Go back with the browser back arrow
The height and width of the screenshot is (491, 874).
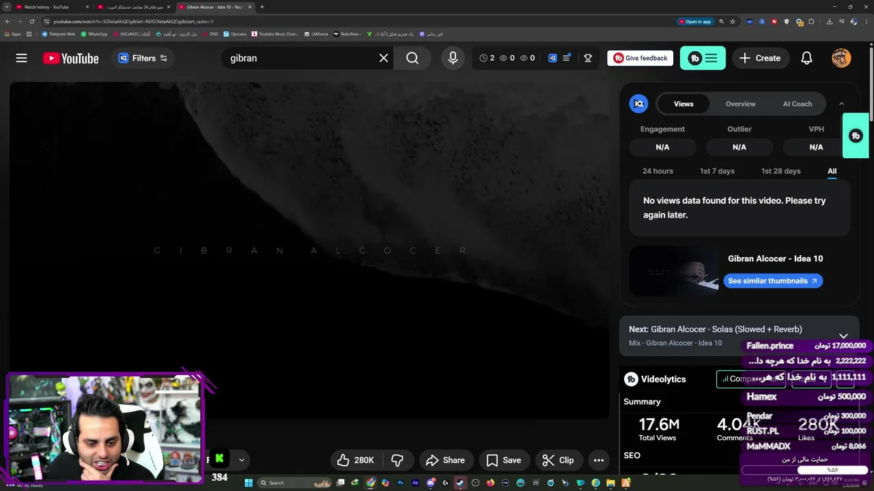tap(8, 21)
